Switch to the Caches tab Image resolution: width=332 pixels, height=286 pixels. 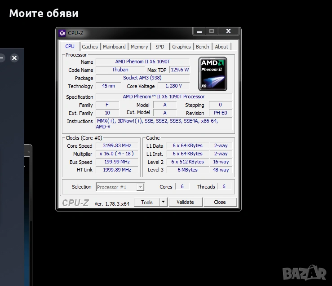pos(90,47)
